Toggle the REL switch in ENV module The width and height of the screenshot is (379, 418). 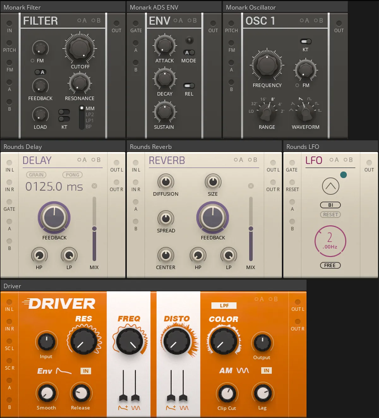coord(189,86)
